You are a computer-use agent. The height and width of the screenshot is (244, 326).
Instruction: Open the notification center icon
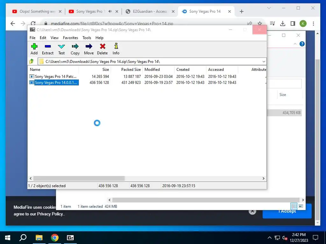click(315, 238)
